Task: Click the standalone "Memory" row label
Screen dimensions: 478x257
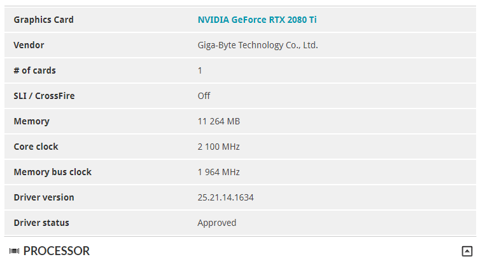Action: pos(31,121)
